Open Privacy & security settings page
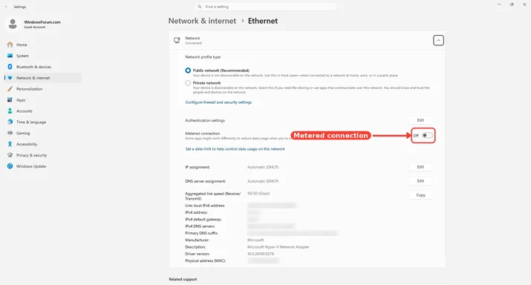 43,155
